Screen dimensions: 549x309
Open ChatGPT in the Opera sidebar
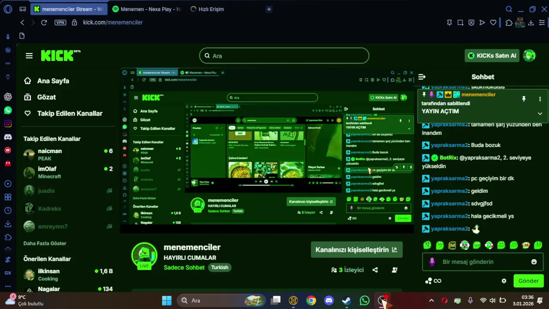pyautogui.click(x=8, y=97)
